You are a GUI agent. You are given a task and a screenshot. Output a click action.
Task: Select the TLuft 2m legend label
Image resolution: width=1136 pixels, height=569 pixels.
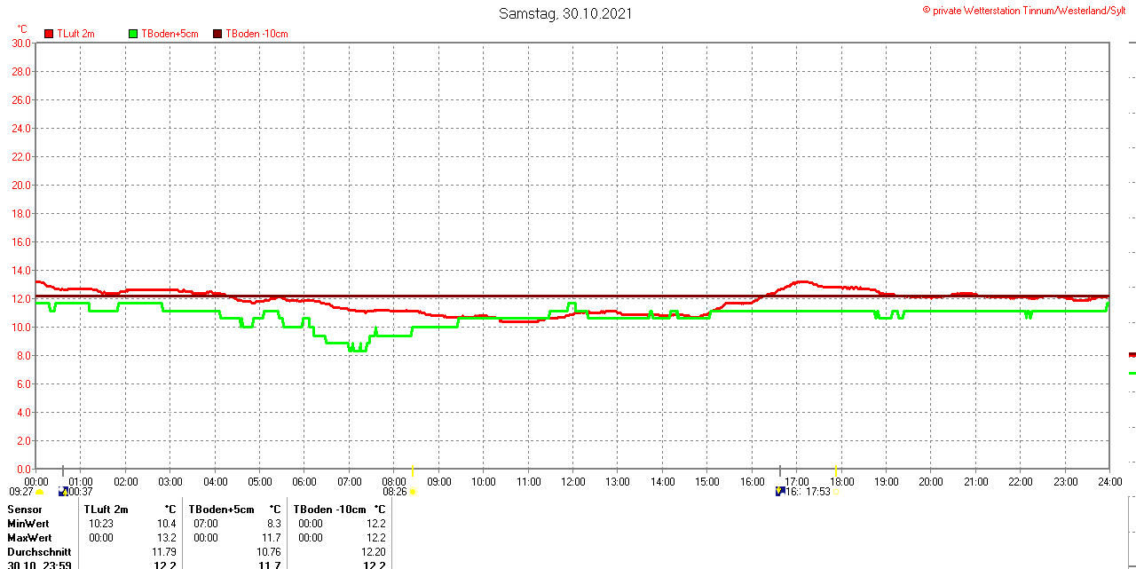coord(75,34)
